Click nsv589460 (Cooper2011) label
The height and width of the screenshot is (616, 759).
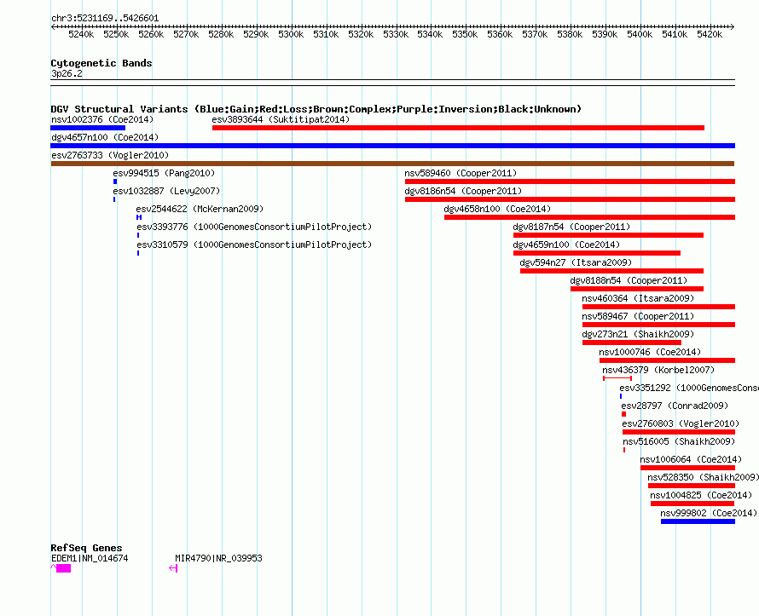(461, 173)
